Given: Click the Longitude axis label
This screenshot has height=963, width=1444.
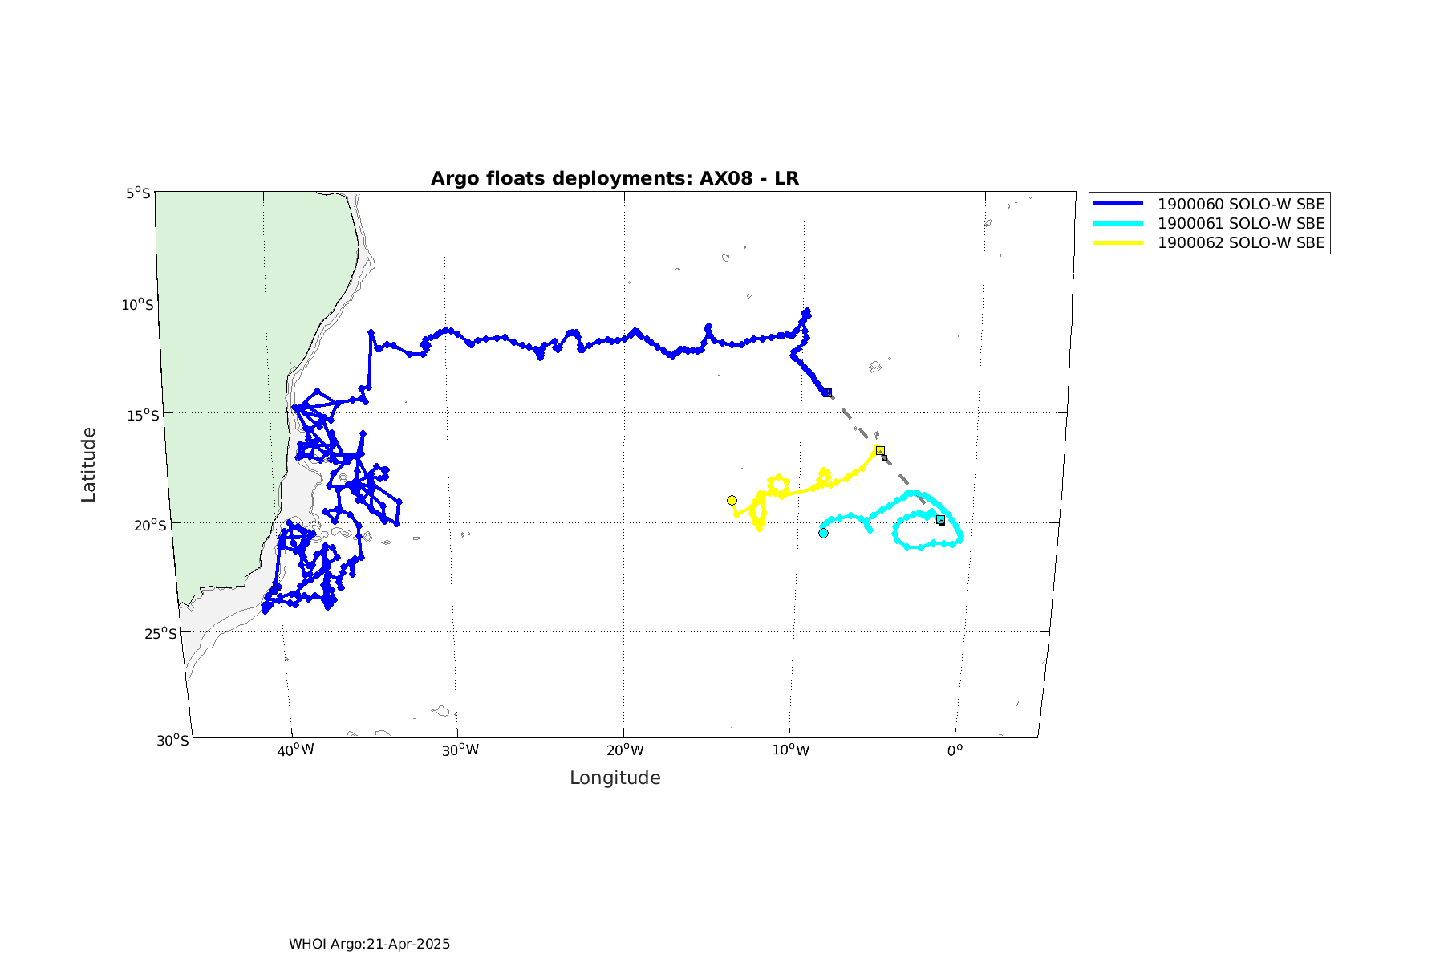Looking at the screenshot, I should pos(615,778).
